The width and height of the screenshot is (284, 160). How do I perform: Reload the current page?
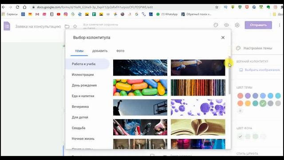pyautogui.click(x=17, y=7)
